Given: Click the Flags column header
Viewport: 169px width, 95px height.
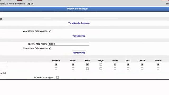Looking at the screenshot, I should [101, 61].
